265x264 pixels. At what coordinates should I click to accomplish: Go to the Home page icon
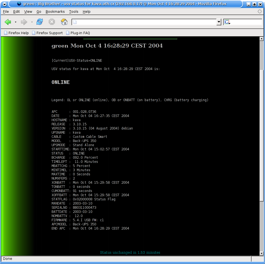click(64, 22)
